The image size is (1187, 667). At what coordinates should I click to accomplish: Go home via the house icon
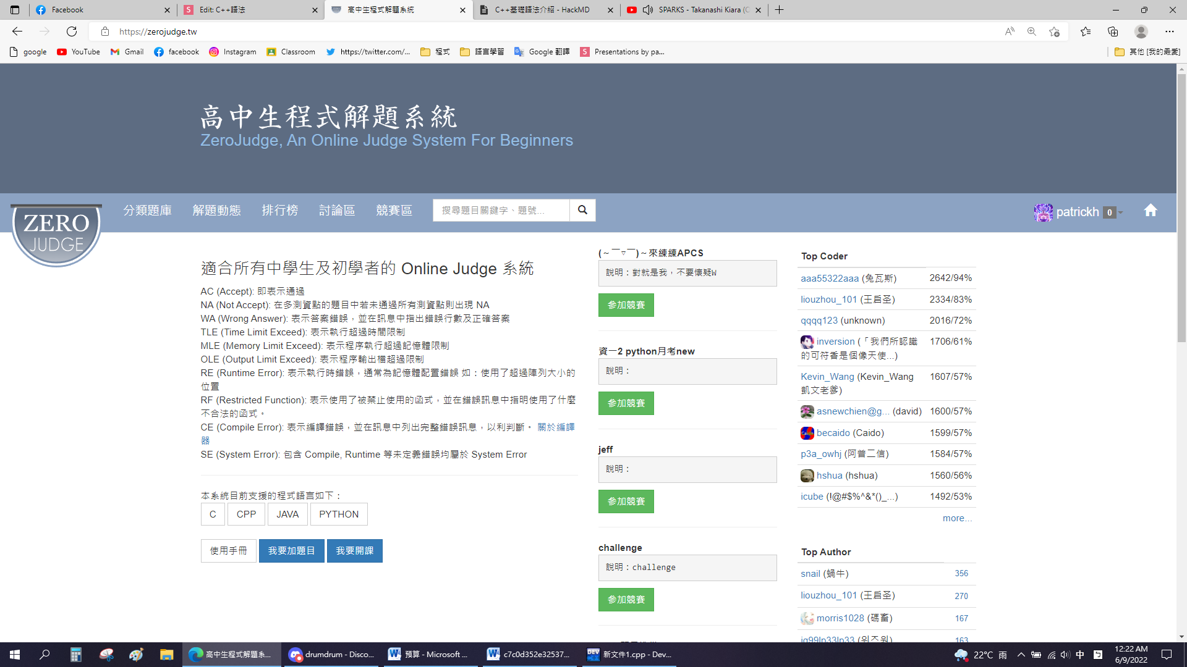[1150, 211]
